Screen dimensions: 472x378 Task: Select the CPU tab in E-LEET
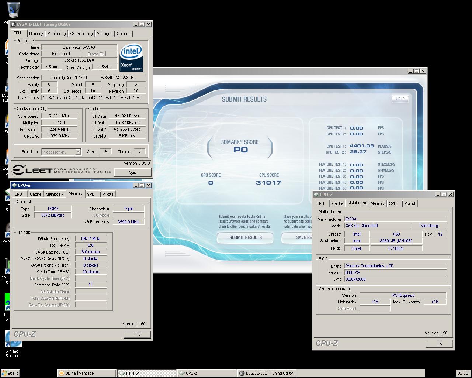17,33
